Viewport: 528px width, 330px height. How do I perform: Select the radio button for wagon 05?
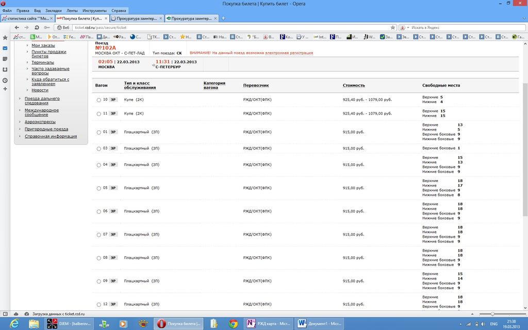99,188
